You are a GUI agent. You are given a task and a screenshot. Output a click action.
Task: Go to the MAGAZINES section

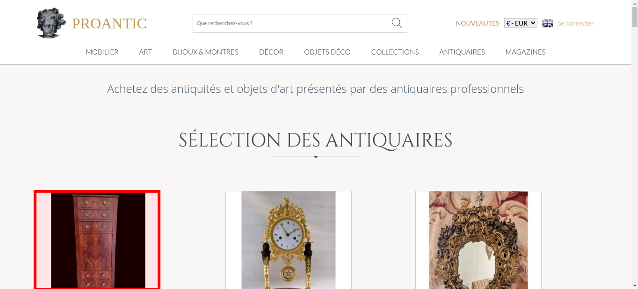(x=525, y=52)
